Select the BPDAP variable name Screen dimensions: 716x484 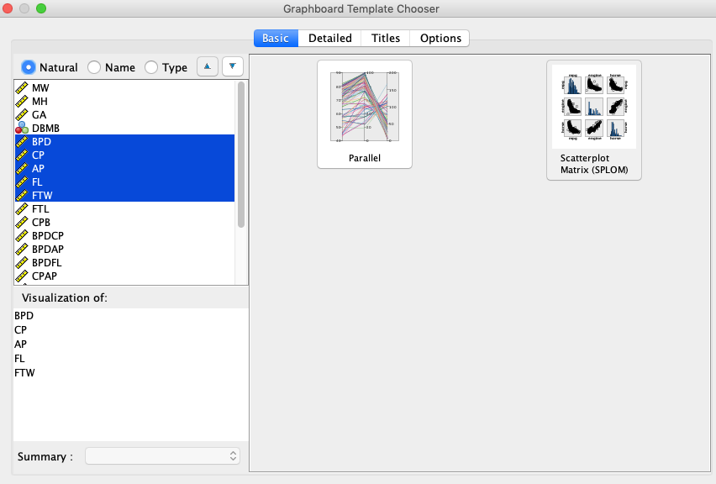click(x=48, y=250)
